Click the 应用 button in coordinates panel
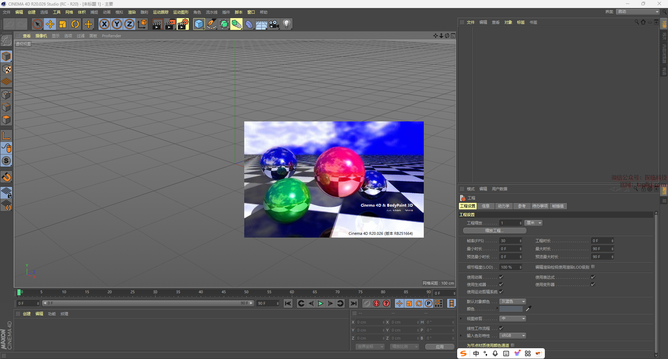This screenshot has height=359, width=668. 439,347
